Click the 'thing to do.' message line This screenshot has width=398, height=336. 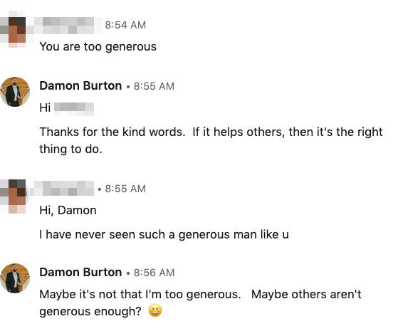tap(70, 149)
